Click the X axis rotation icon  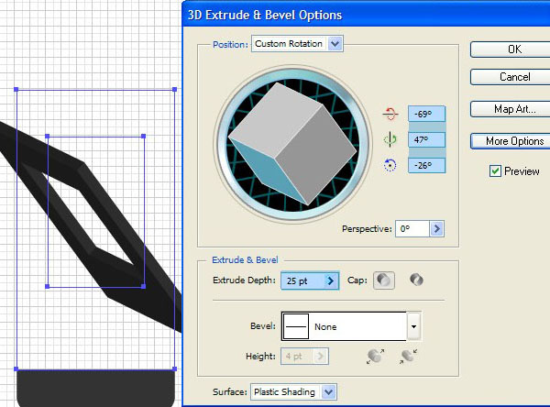click(390, 114)
